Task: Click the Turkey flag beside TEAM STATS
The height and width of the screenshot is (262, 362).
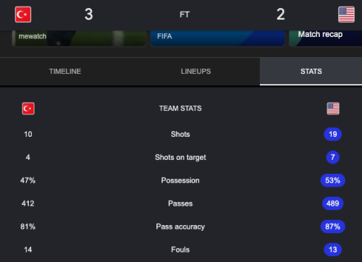Action: (28, 109)
